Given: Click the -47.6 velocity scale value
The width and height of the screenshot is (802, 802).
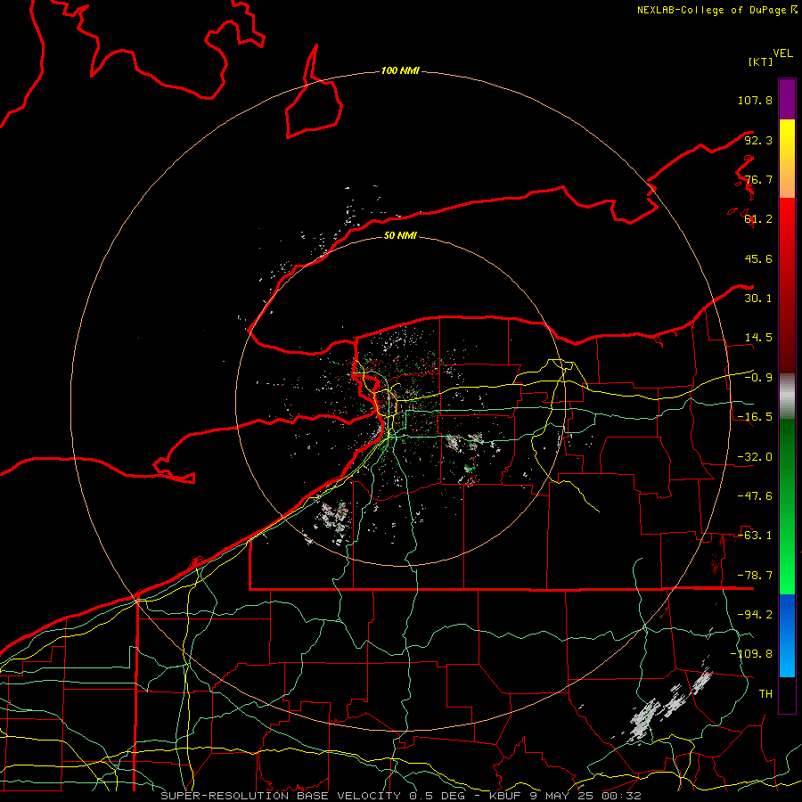Looking at the screenshot, I should click(755, 496).
